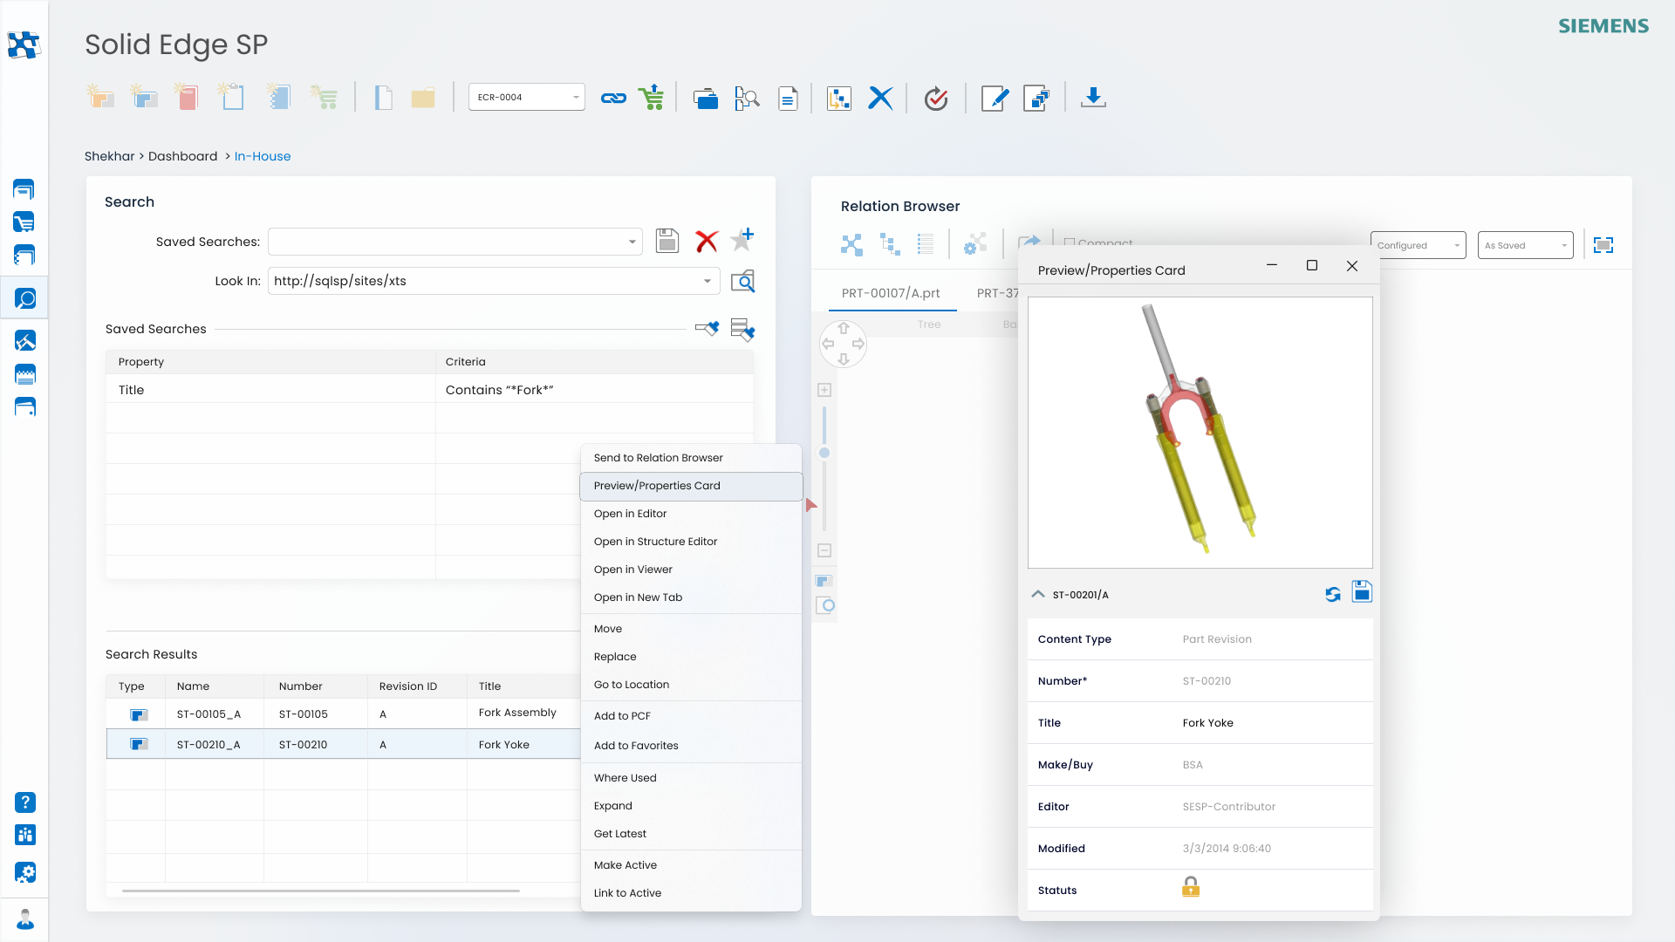Viewport: 1675px width, 942px height.
Task: Select Open in Structure Editor
Action: pyautogui.click(x=691, y=542)
